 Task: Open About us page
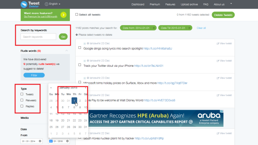coord(219,4)
